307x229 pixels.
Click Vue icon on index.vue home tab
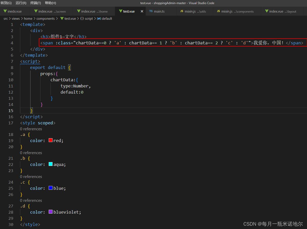[79, 11]
